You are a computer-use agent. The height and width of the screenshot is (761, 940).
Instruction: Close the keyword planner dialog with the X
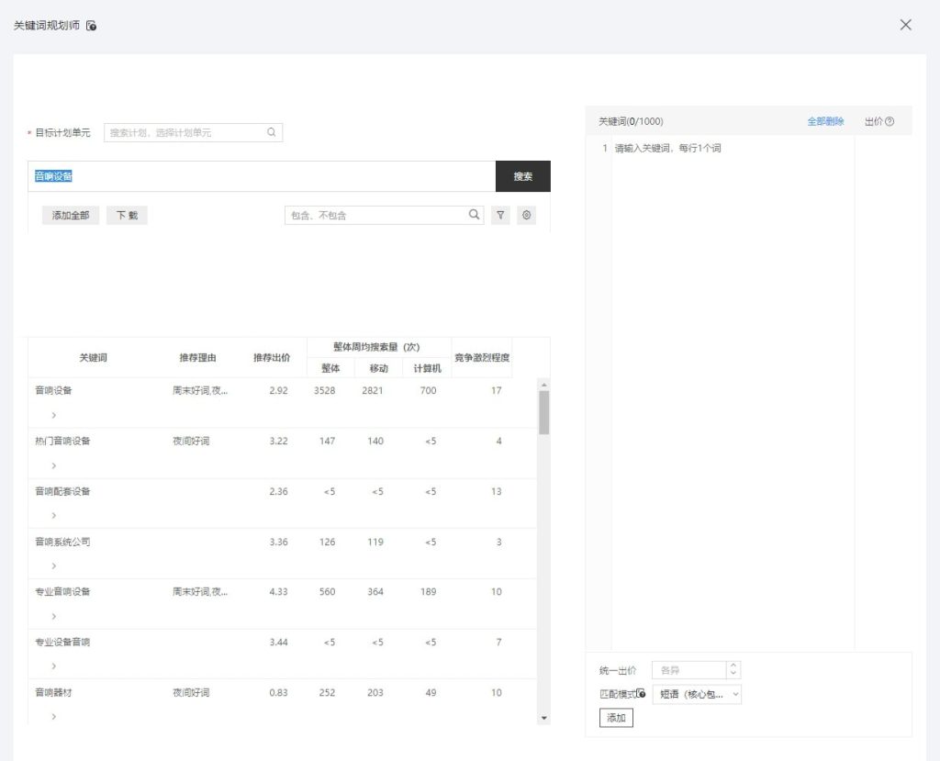(906, 25)
